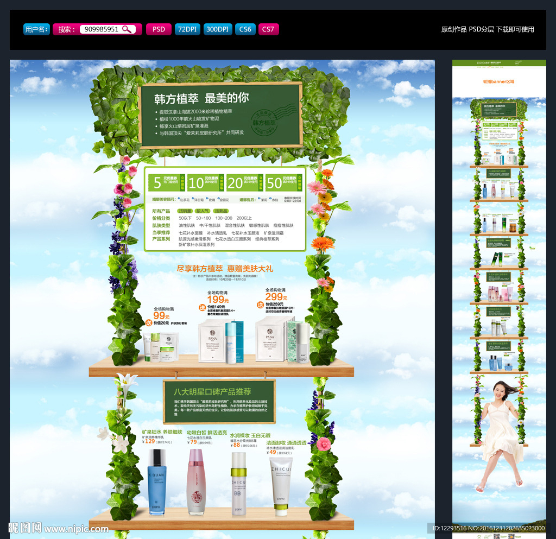Filter by price 100~200

click(224, 218)
